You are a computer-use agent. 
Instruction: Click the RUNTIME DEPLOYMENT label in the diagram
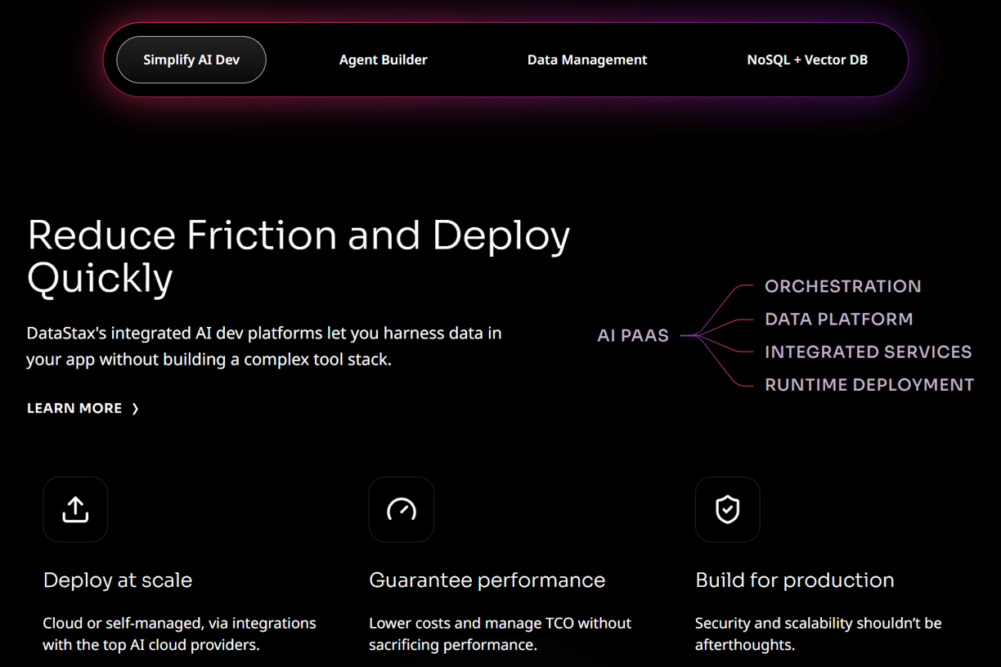tap(869, 384)
